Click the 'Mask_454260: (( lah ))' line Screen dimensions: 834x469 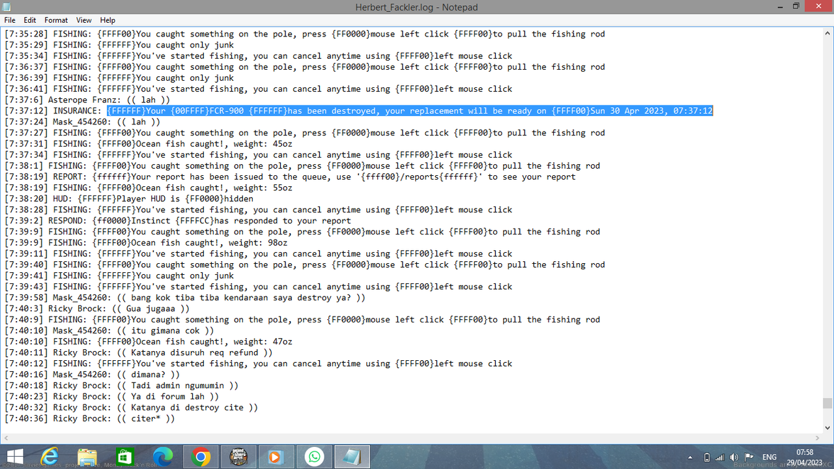coord(82,122)
